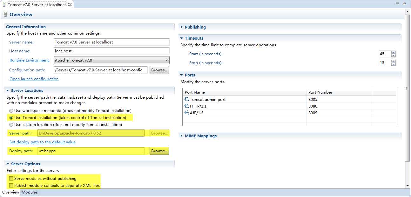Viewport: 411px width, 197px height.
Task: Click the General Information section title
Action: pyautogui.click(x=26, y=27)
